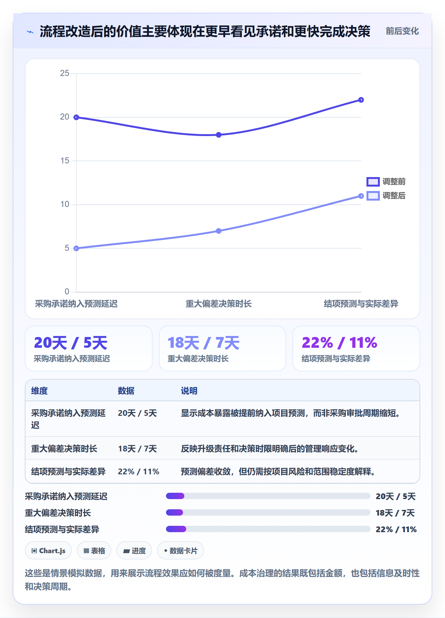The image size is (445, 618).
Task: Click the 调整后 data point at 5
Action: 76,248
